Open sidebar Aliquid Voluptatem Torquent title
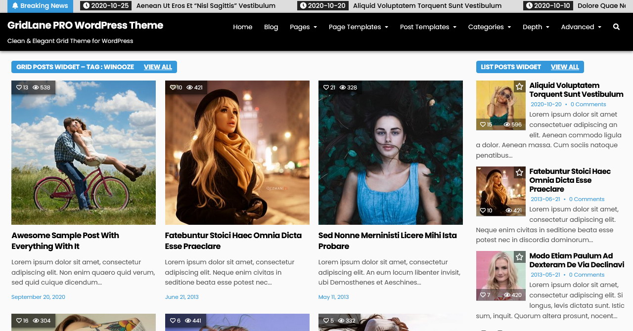 click(x=576, y=90)
